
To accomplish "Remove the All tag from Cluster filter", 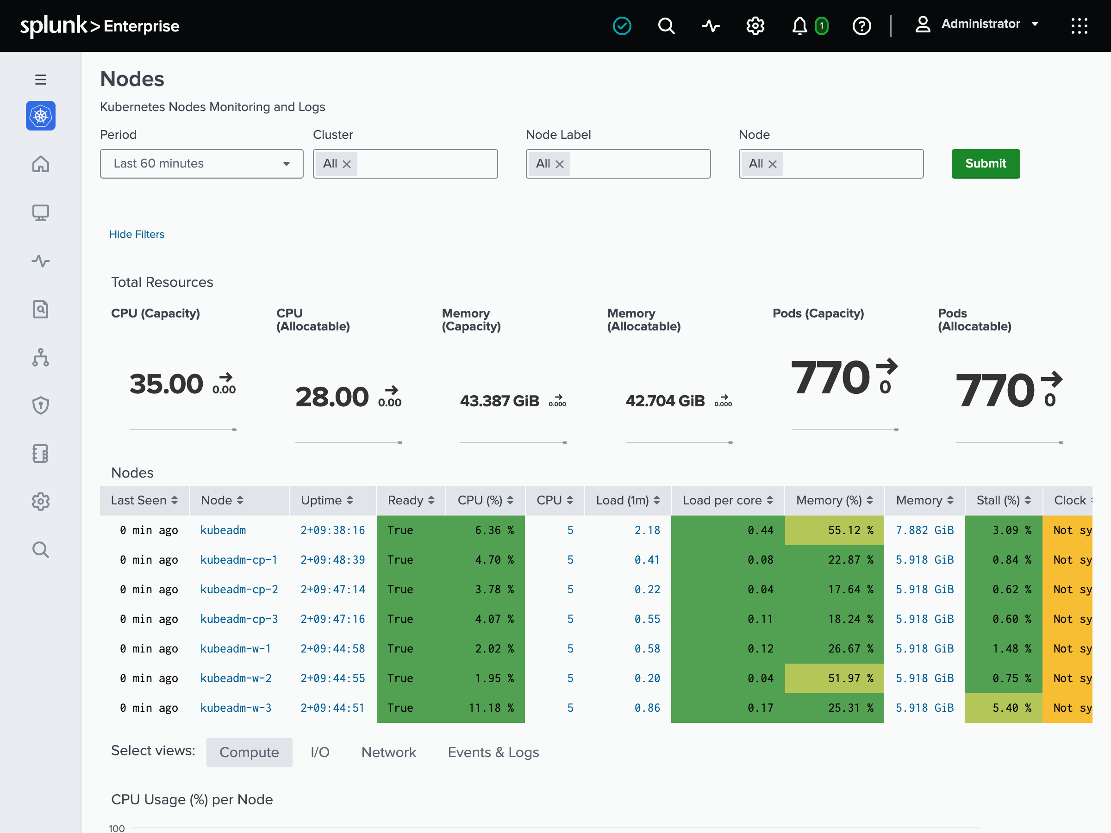I will [347, 164].
